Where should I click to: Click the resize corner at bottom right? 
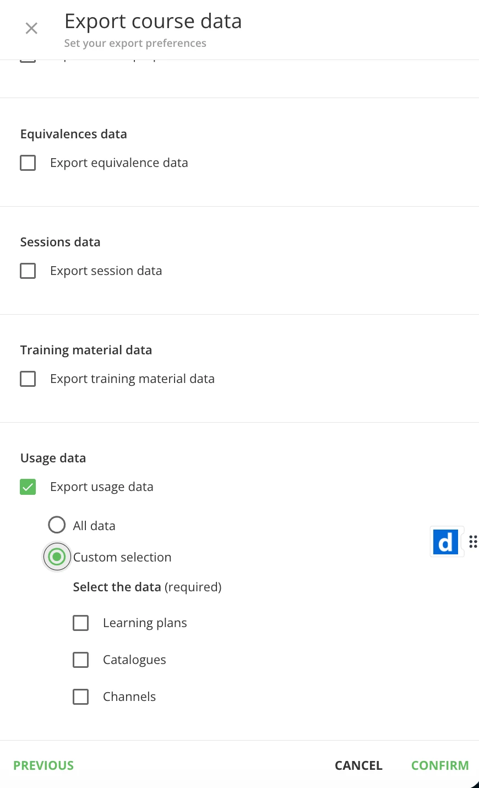(475, 784)
